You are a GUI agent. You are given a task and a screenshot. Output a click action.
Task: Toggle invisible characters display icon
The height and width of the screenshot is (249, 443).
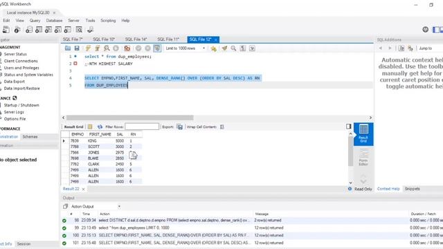point(243,48)
